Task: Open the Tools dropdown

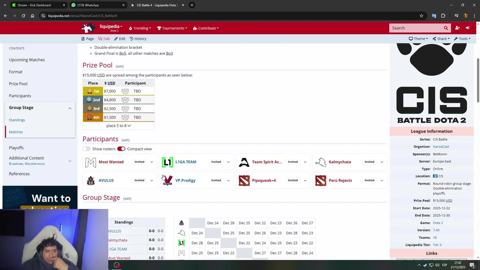Action: (x=462, y=39)
